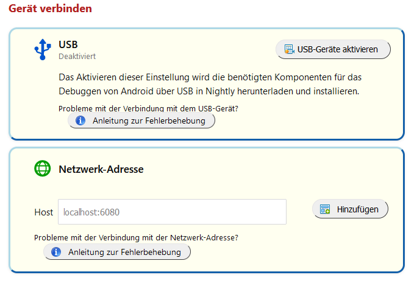Focus the Host input field with localhost:6080

point(172,212)
